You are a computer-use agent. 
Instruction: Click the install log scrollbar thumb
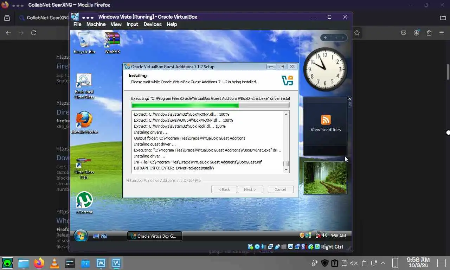coord(286,164)
